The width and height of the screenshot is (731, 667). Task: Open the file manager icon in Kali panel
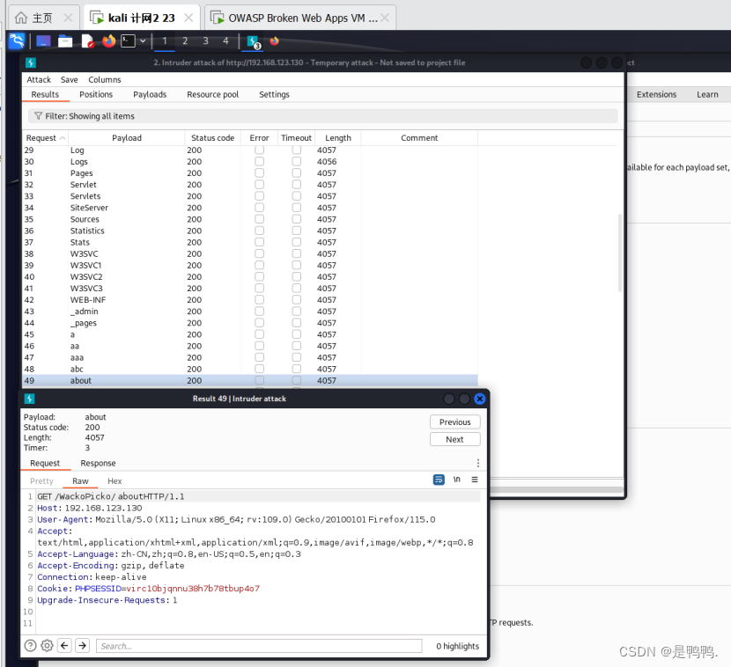coord(65,41)
